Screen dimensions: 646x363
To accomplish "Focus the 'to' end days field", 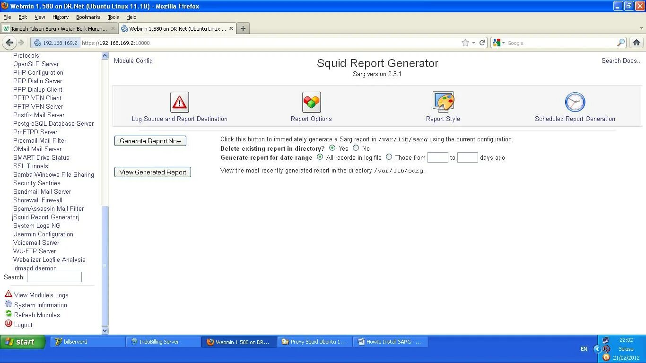I will pyautogui.click(x=468, y=157).
